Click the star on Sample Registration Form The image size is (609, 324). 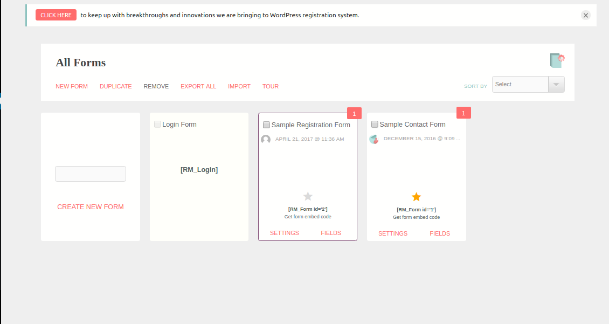[x=307, y=196]
